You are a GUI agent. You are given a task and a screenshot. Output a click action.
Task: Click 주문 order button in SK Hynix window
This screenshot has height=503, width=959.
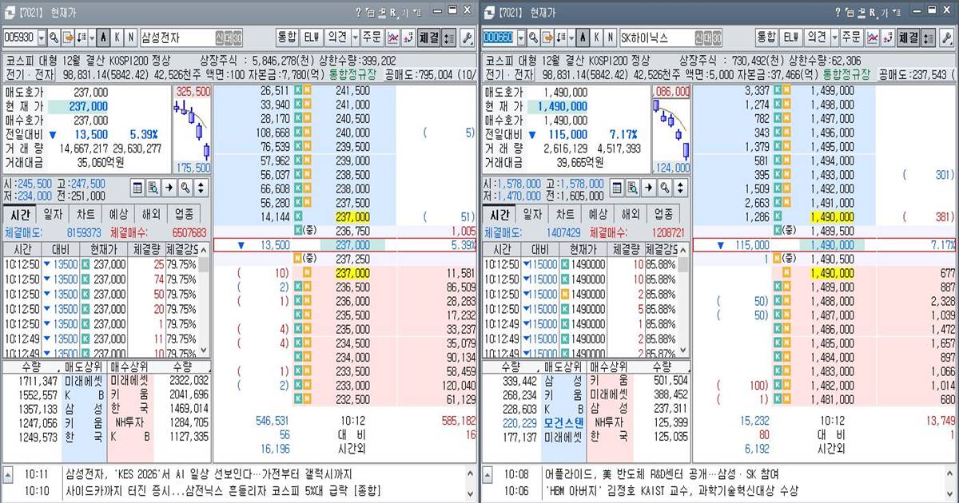coord(851,38)
